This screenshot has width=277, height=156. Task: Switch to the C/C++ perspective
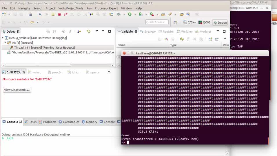click(x=189, y=23)
